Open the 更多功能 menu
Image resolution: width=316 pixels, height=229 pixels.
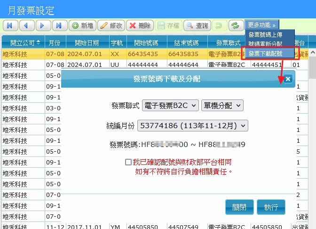pyautogui.click(x=262, y=25)
